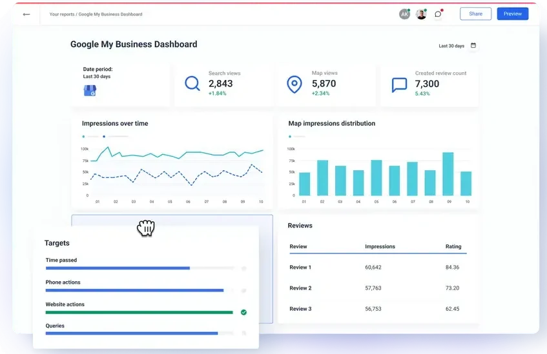Click the 57,763 impressions cell
The image size is (547, 354).
coord(373,288)
